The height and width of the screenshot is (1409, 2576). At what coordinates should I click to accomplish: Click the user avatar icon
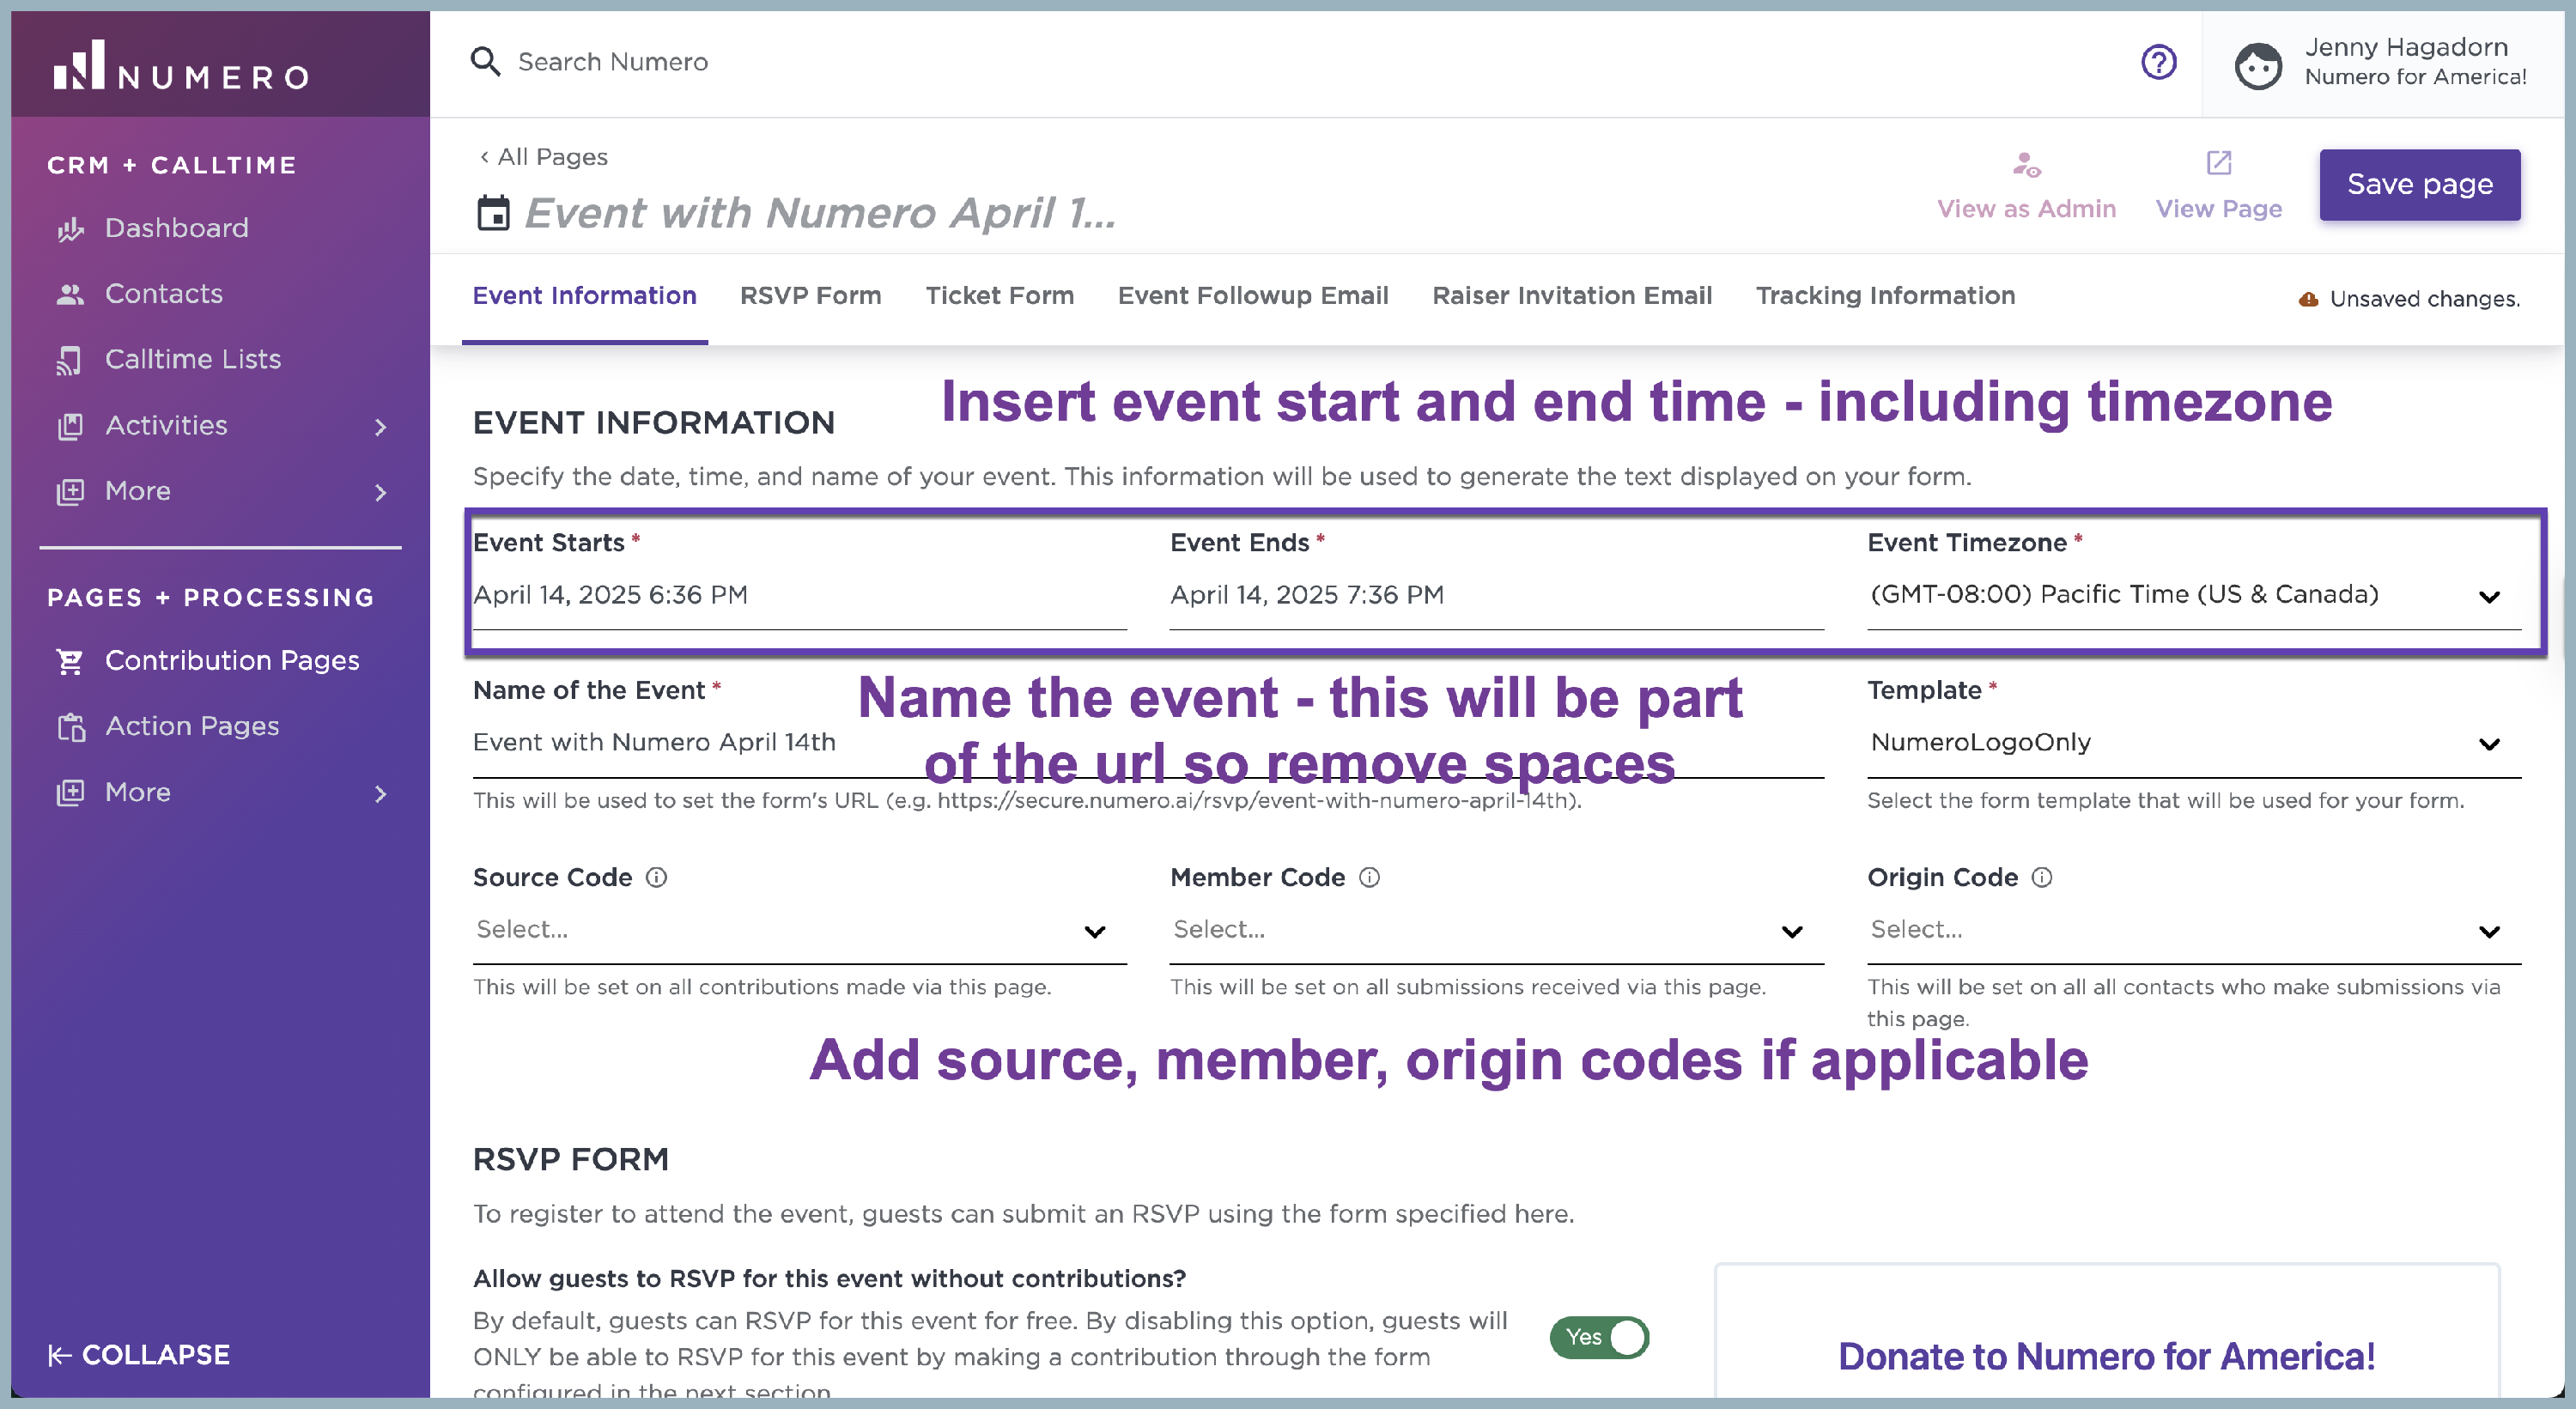point(2258,66)
